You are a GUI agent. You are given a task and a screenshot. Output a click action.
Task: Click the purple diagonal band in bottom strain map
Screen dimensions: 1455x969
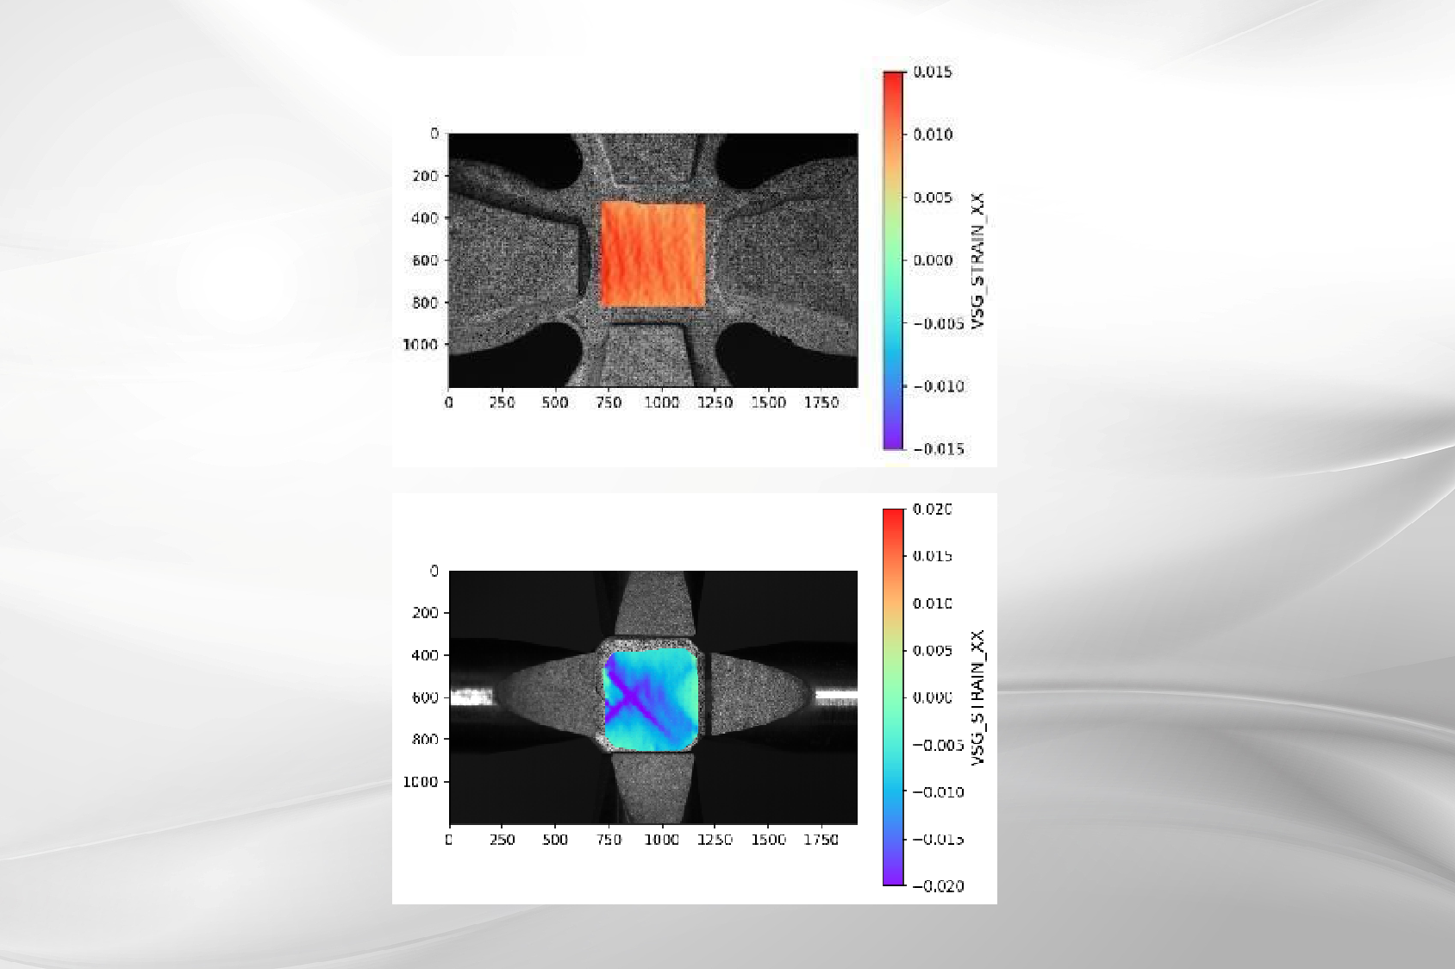click(635, 695)
